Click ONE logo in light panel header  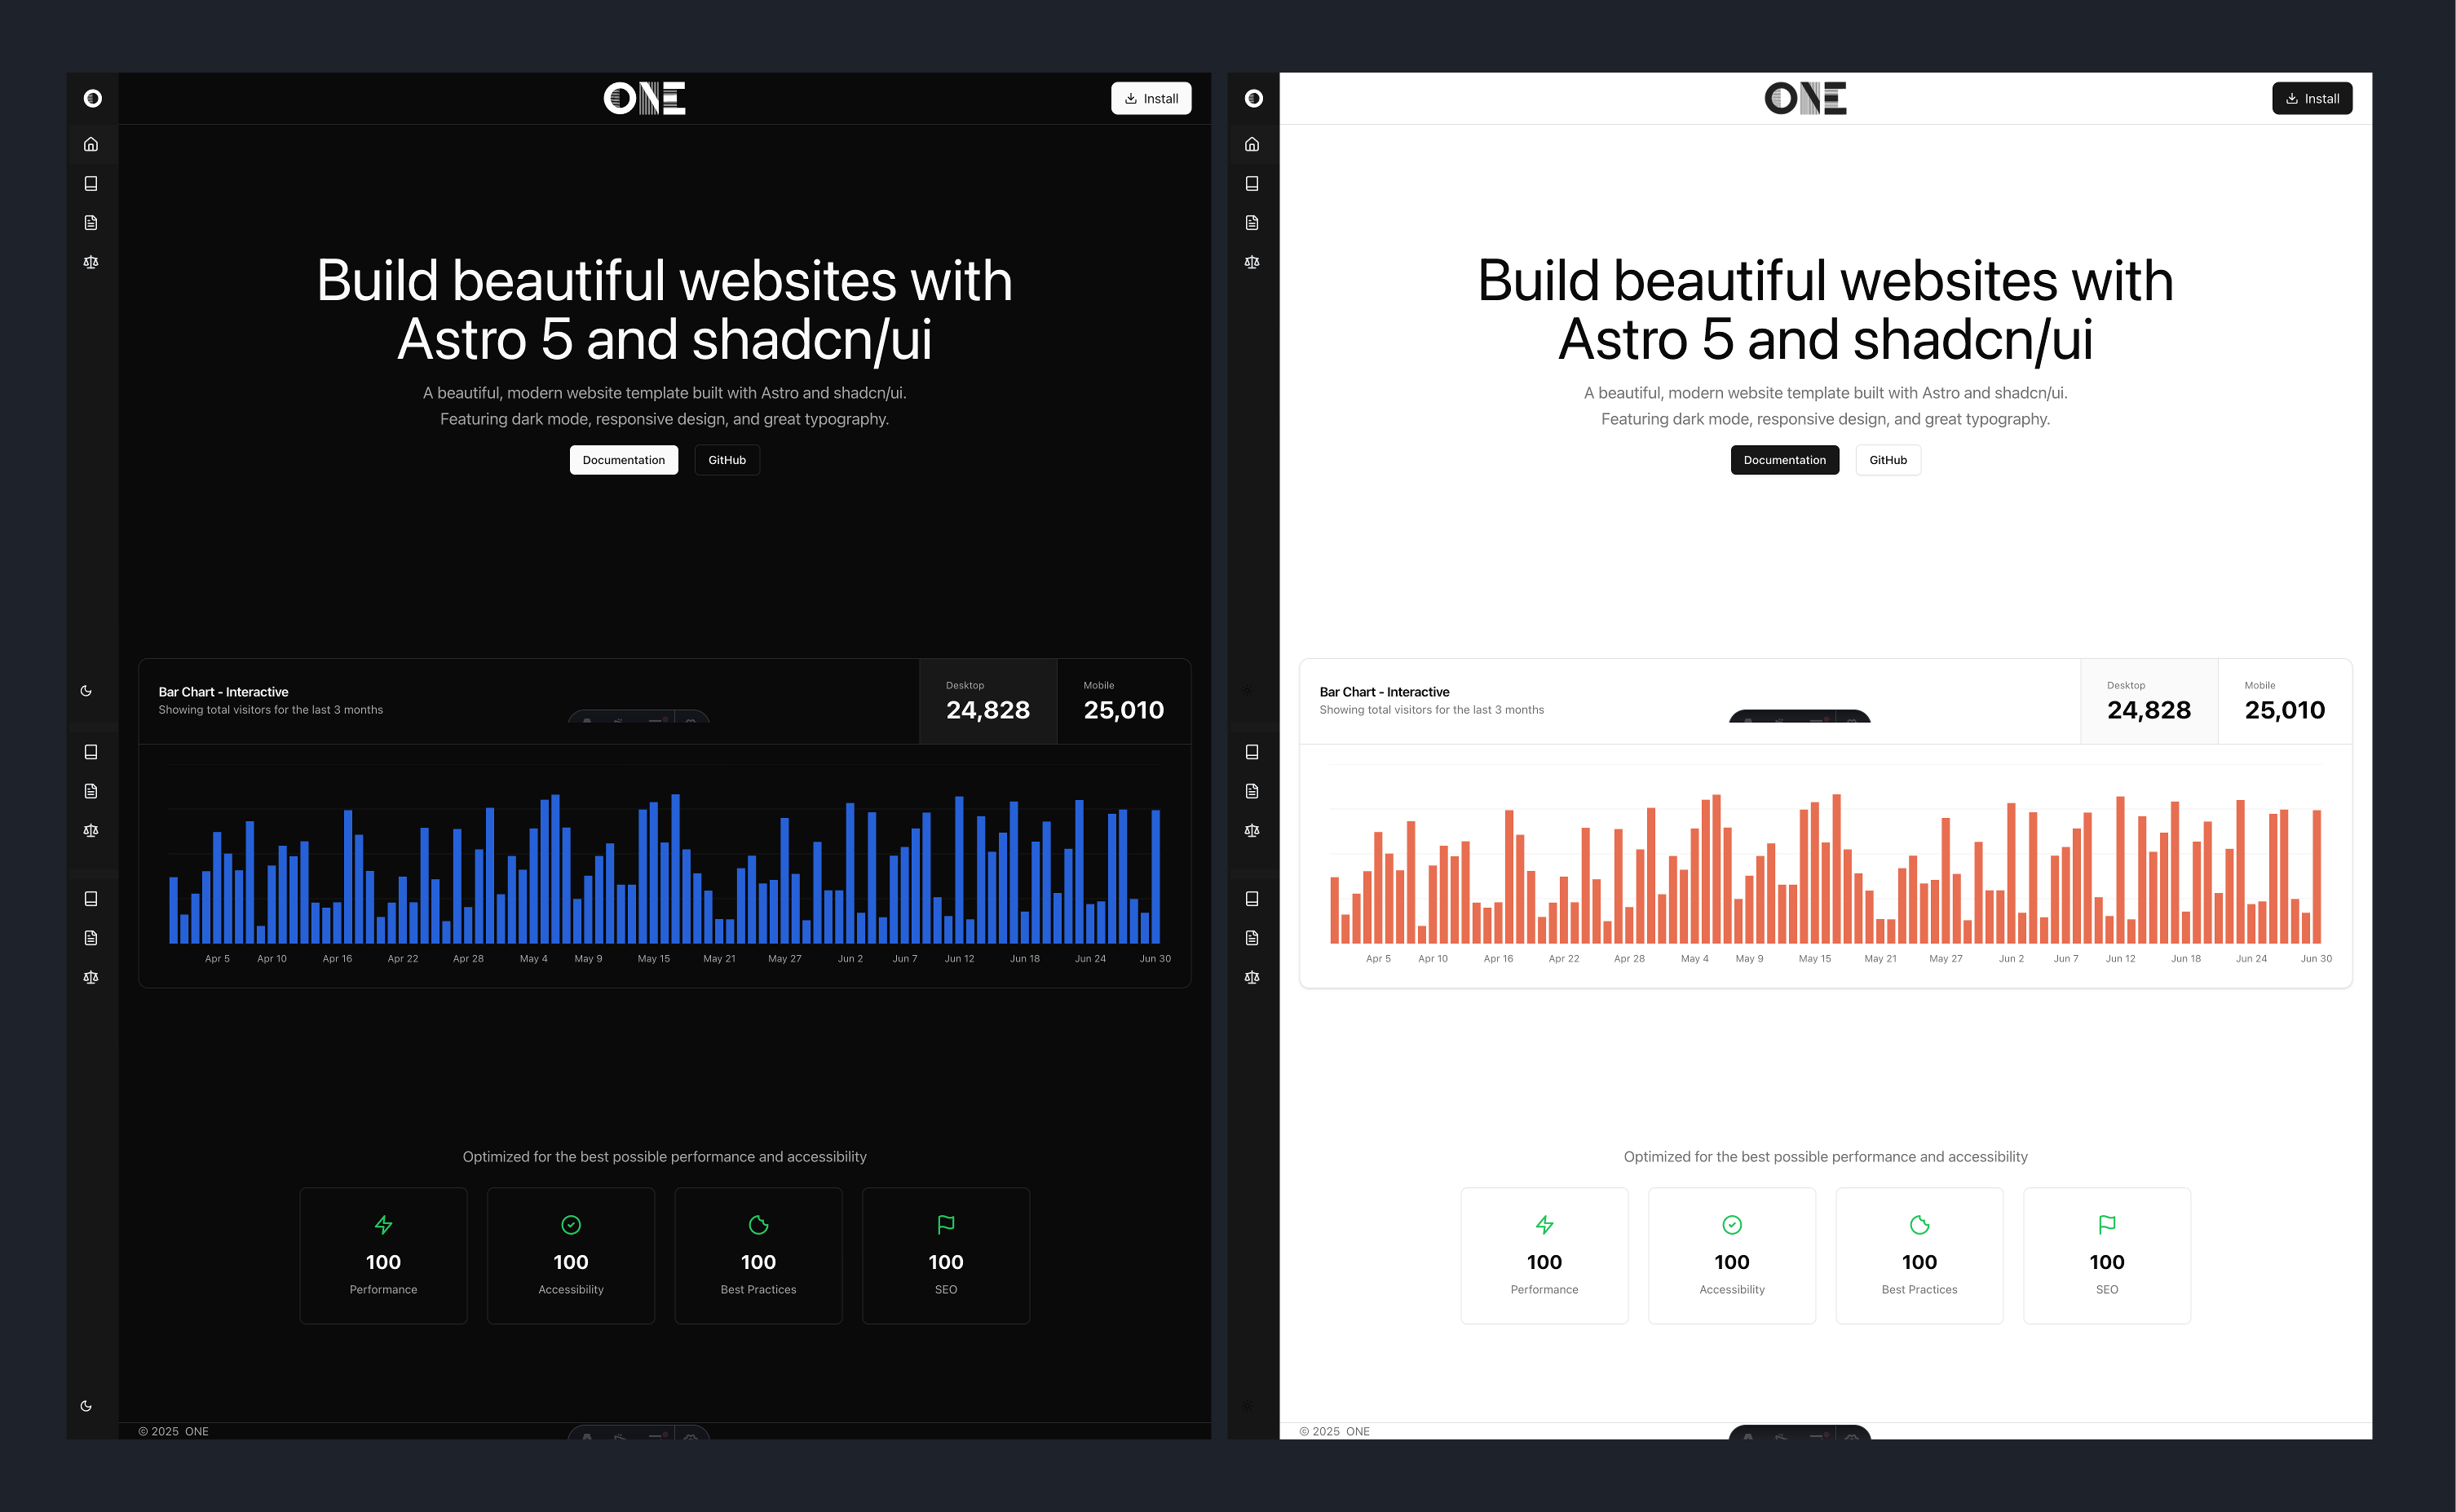tap(1805, 98)
